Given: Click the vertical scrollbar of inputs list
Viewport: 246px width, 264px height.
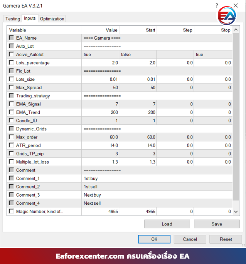Looking at the screenshot, I should click(x=236, y=115).
